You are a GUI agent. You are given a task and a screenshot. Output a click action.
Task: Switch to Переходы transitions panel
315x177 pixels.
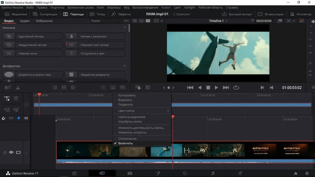74,14
